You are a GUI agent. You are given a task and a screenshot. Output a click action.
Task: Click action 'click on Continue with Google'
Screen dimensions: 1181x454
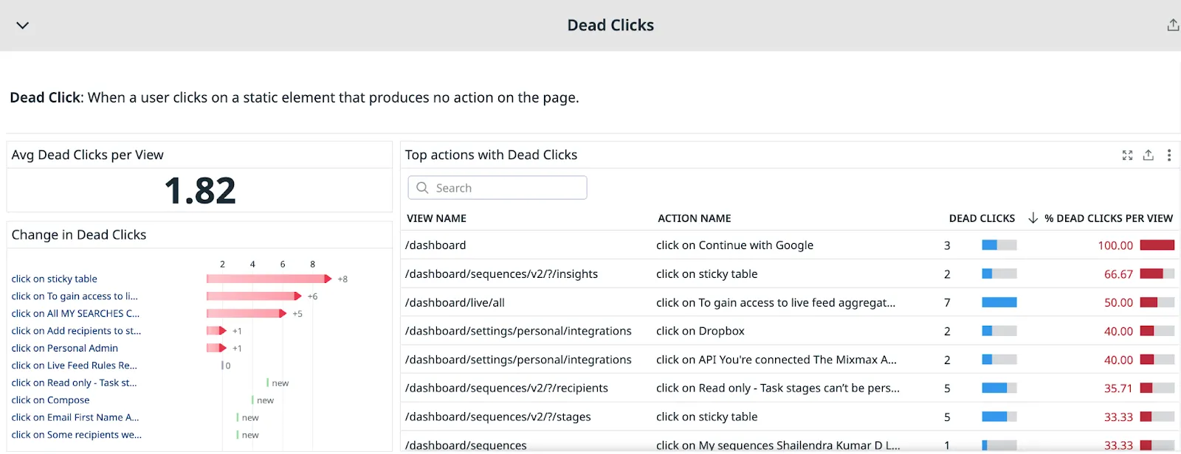[x=734, y=245]
